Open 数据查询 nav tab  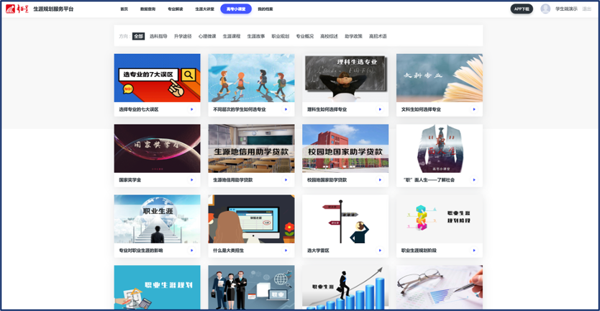point(147,9)
